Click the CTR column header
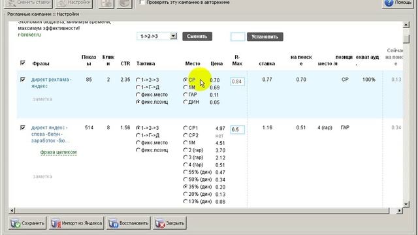 [x=125, y=63]
